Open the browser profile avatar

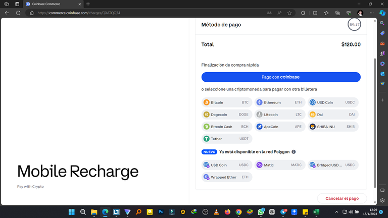tap(360, 13)
